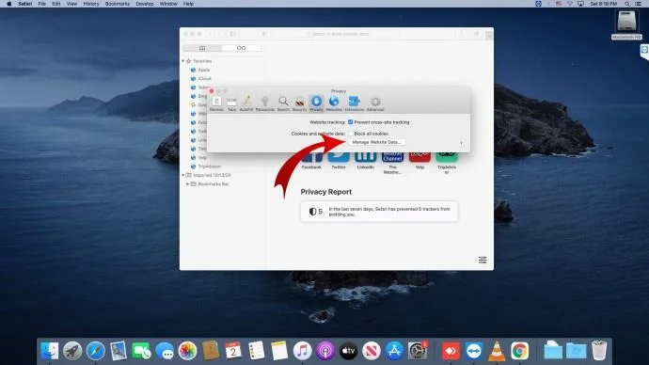This screenshot has height=365, width=649.
Task: Open the History menu
Action: pyautogui.click(x=91, y=4)
